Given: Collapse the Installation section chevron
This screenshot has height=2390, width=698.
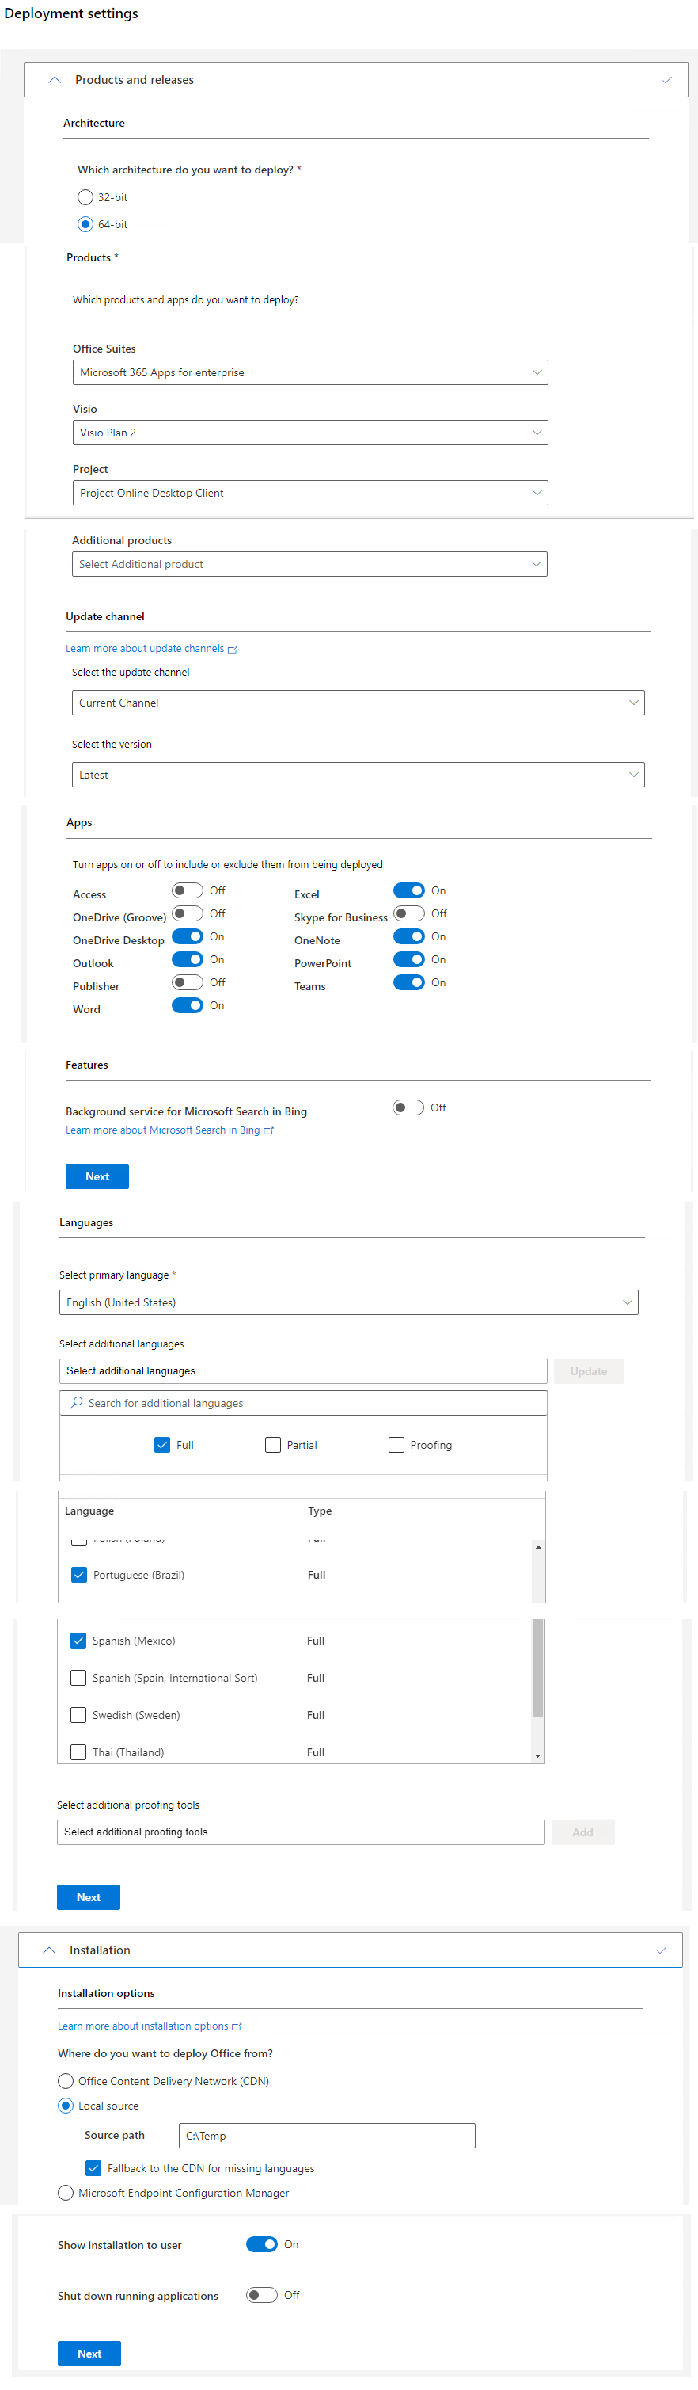Looking at the screenshot, I should coord(49,1950).
